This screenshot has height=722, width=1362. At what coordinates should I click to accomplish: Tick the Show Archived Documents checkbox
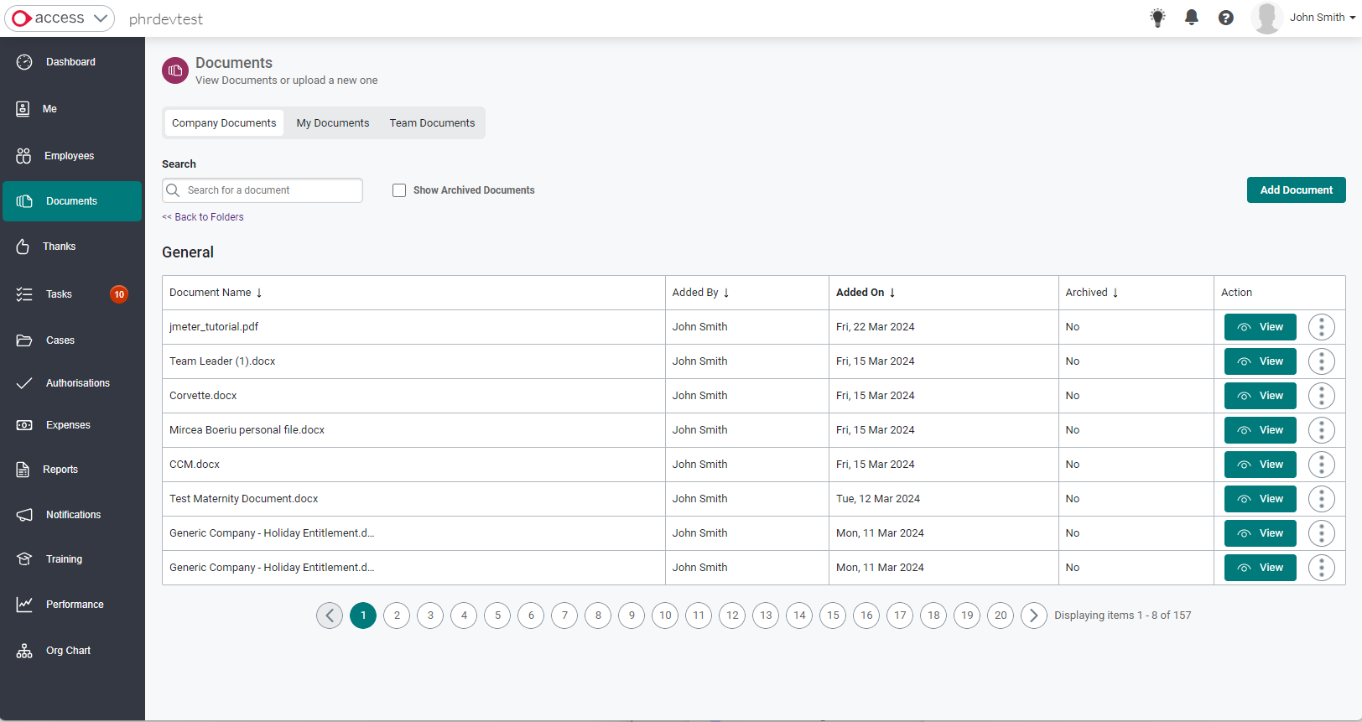[x=399, y=190]
